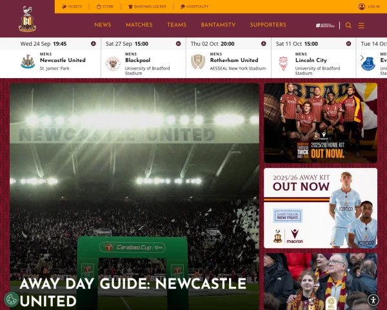Click the Bradford City club crest logo
Screen dimensions: 387x310
click(27, 19)
